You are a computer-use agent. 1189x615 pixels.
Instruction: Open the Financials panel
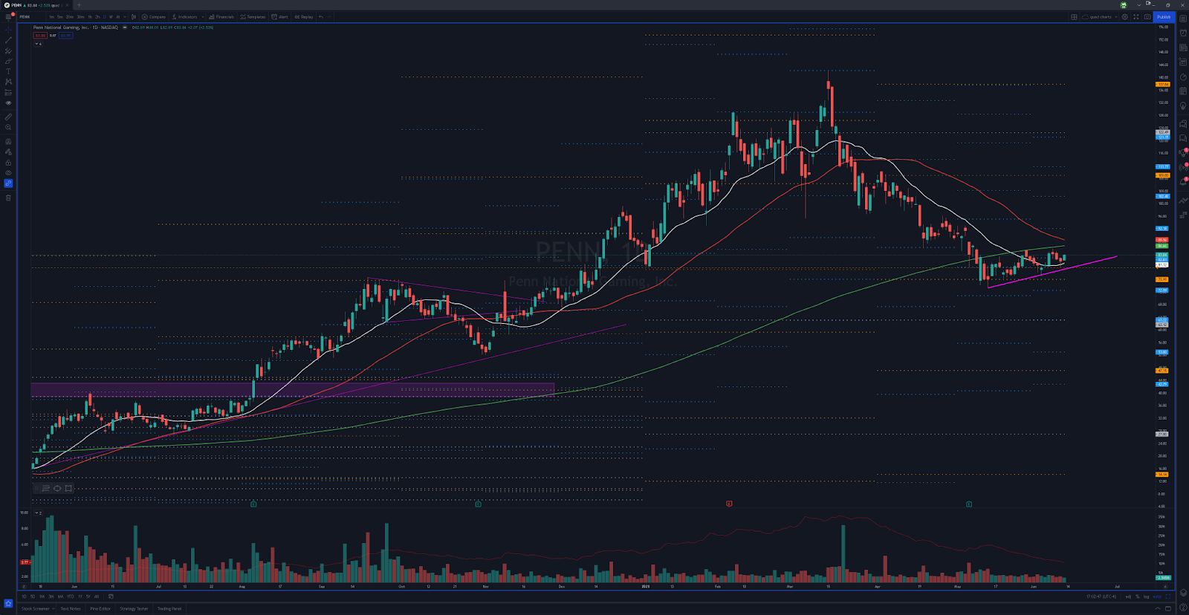tap(221, 16)
